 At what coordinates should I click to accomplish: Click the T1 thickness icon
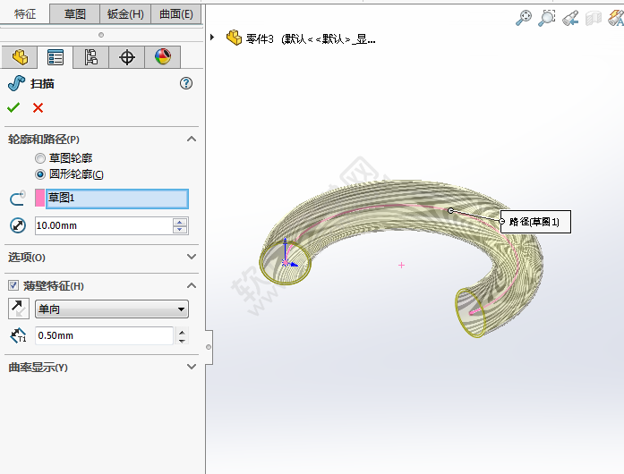(x=18, y=335)
